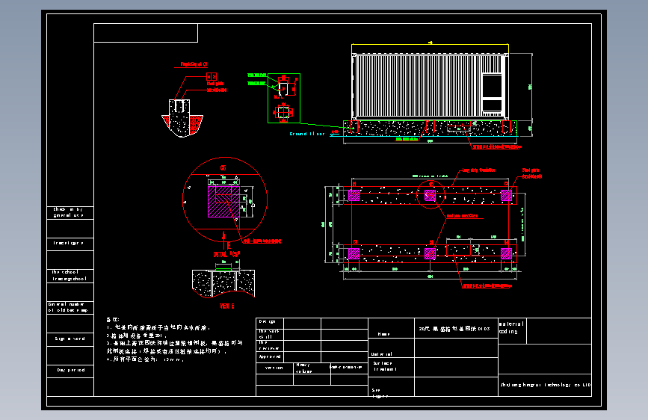The height and width of the screenshot is (420, 648).
Task: Click the Zhejiang technology co LTD text
Action: click(545, 385)
